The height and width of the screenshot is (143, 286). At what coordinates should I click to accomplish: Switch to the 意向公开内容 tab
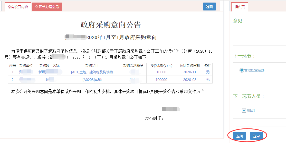point(18,7)
